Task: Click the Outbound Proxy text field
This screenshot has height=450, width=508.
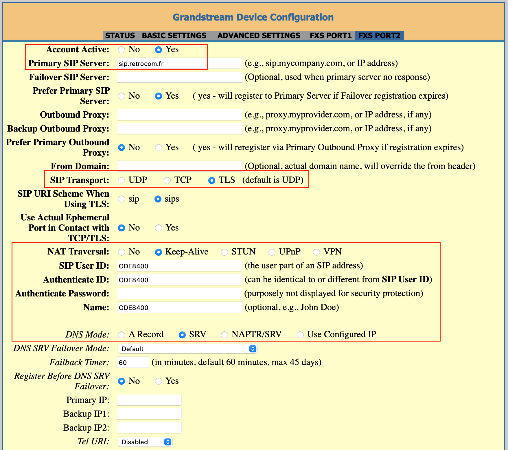Action: [179, 115]
